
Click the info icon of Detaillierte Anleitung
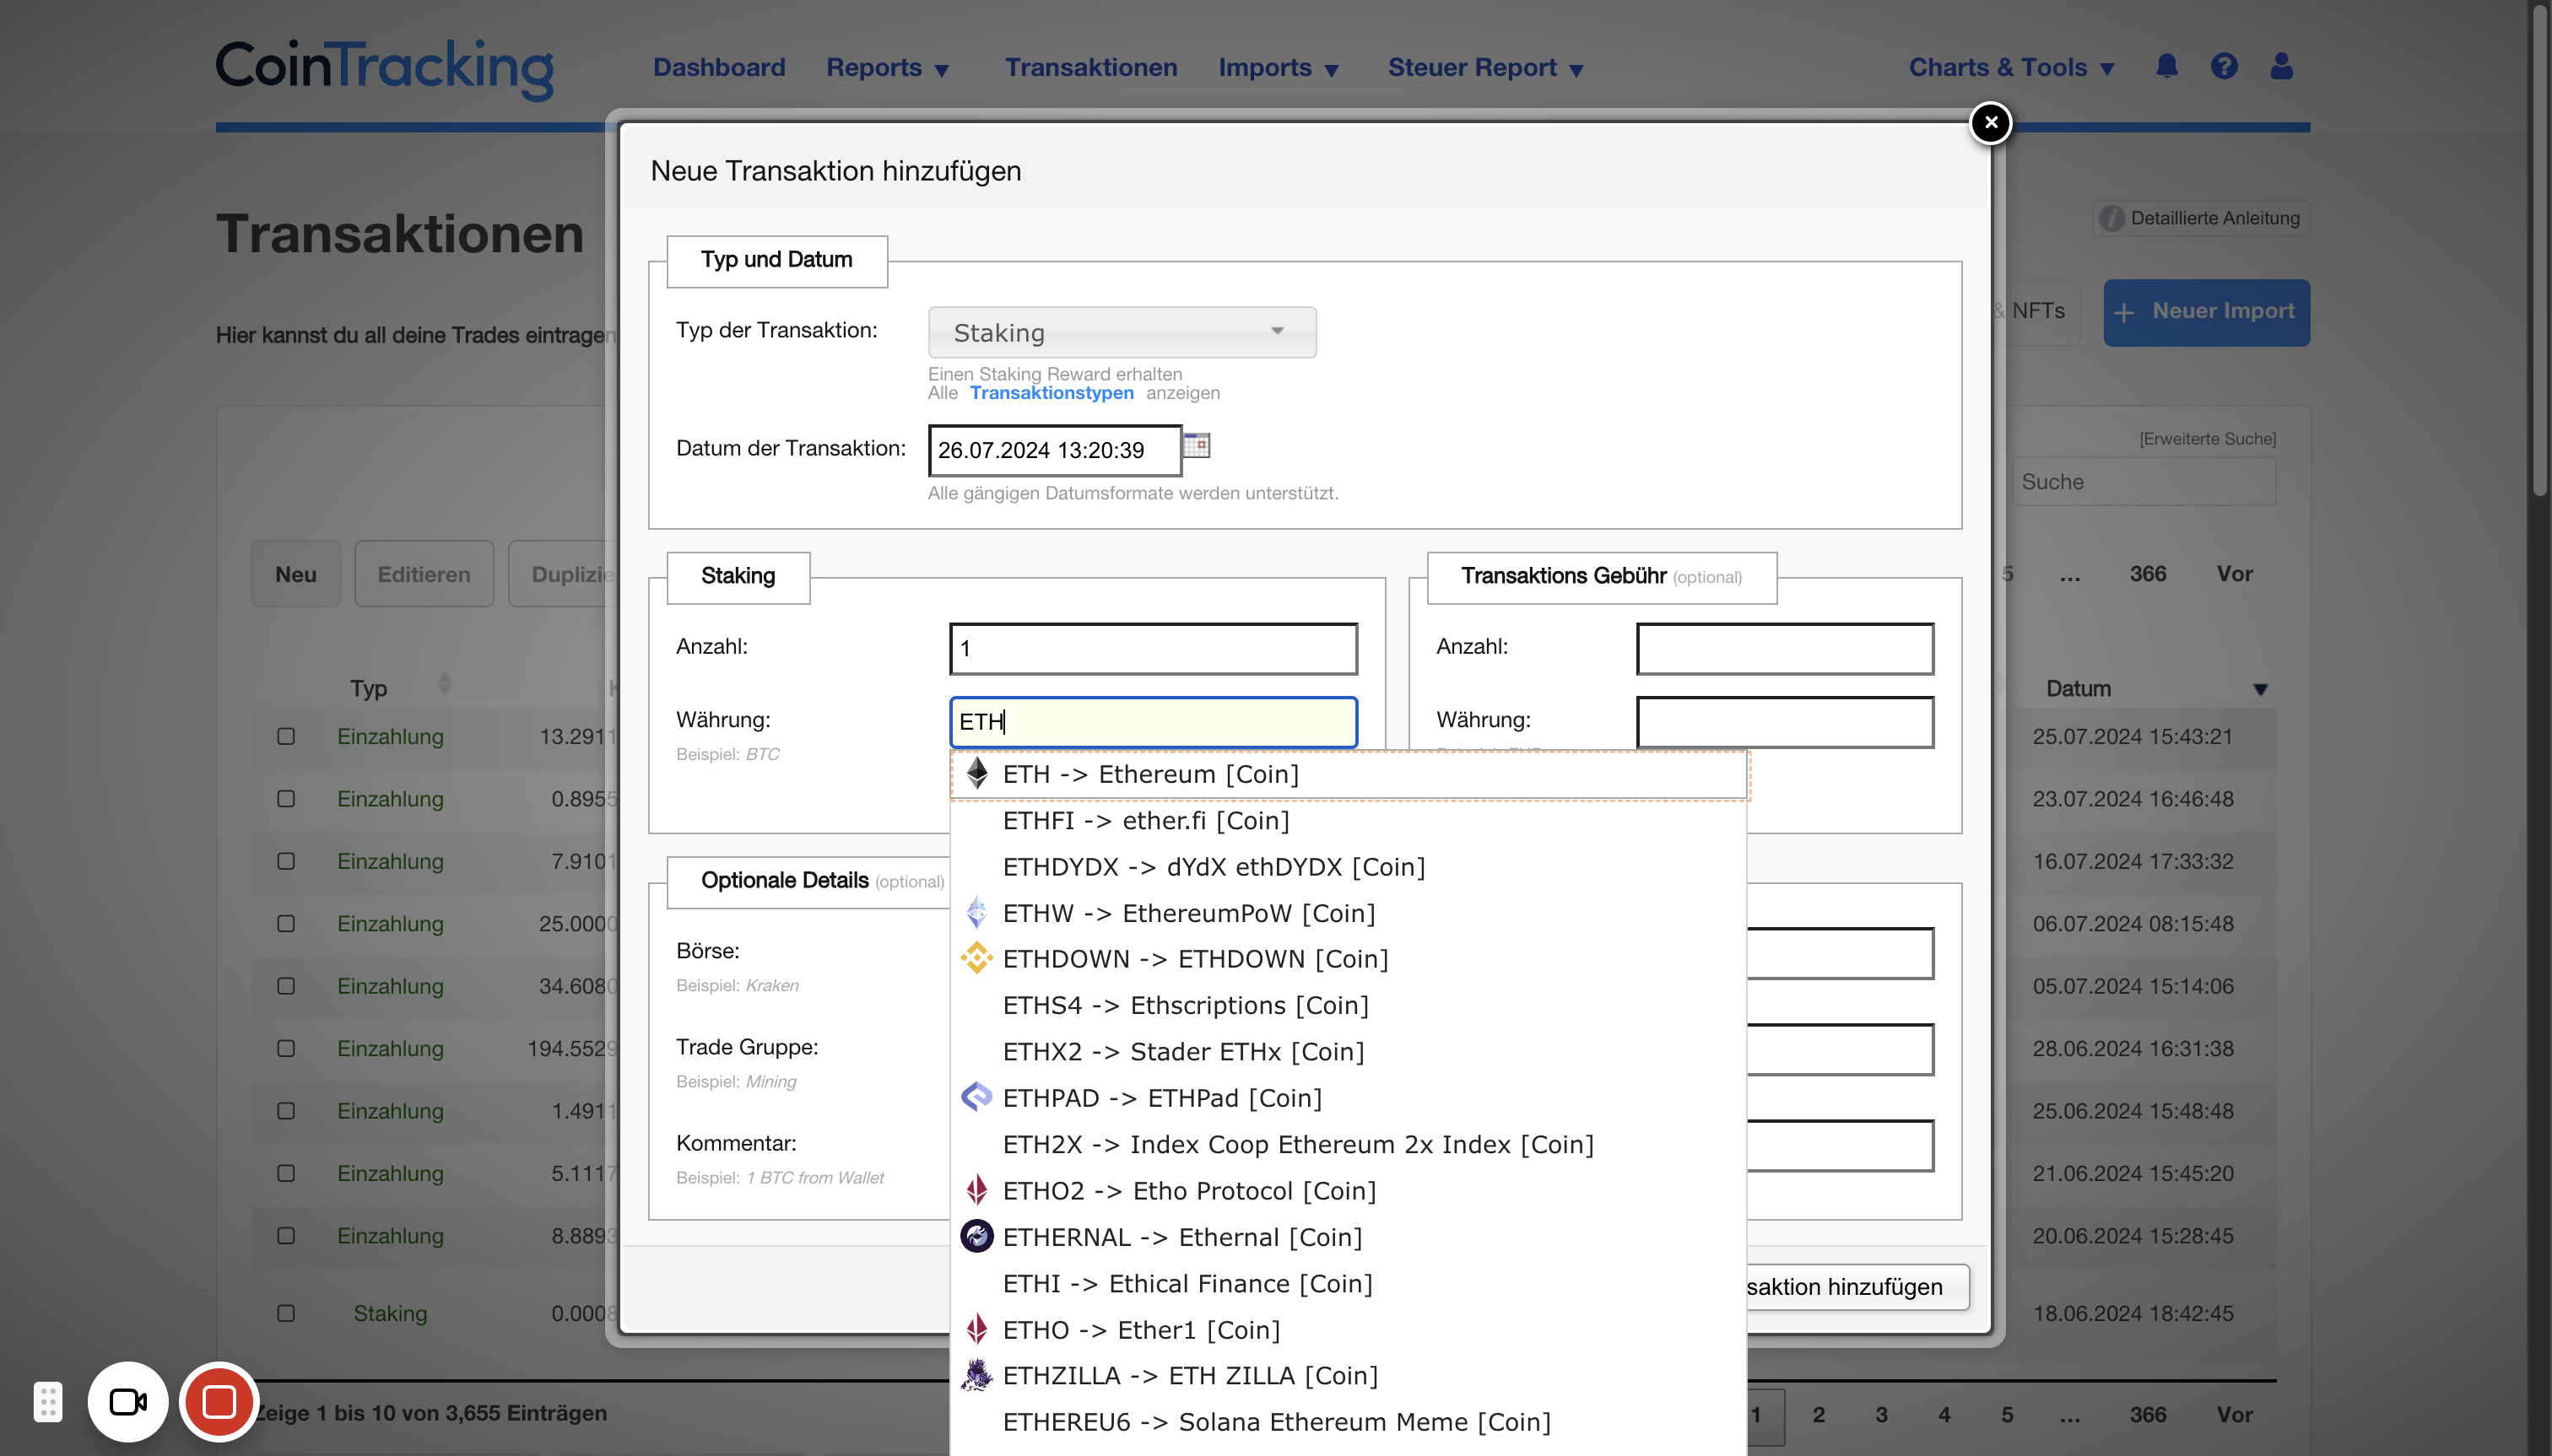click(2111, 218)
